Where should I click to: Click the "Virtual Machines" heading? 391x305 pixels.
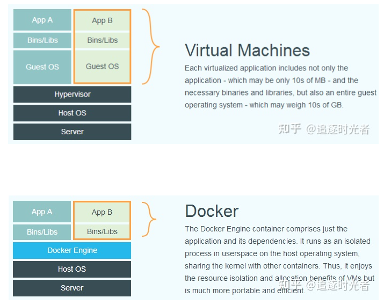247,50
